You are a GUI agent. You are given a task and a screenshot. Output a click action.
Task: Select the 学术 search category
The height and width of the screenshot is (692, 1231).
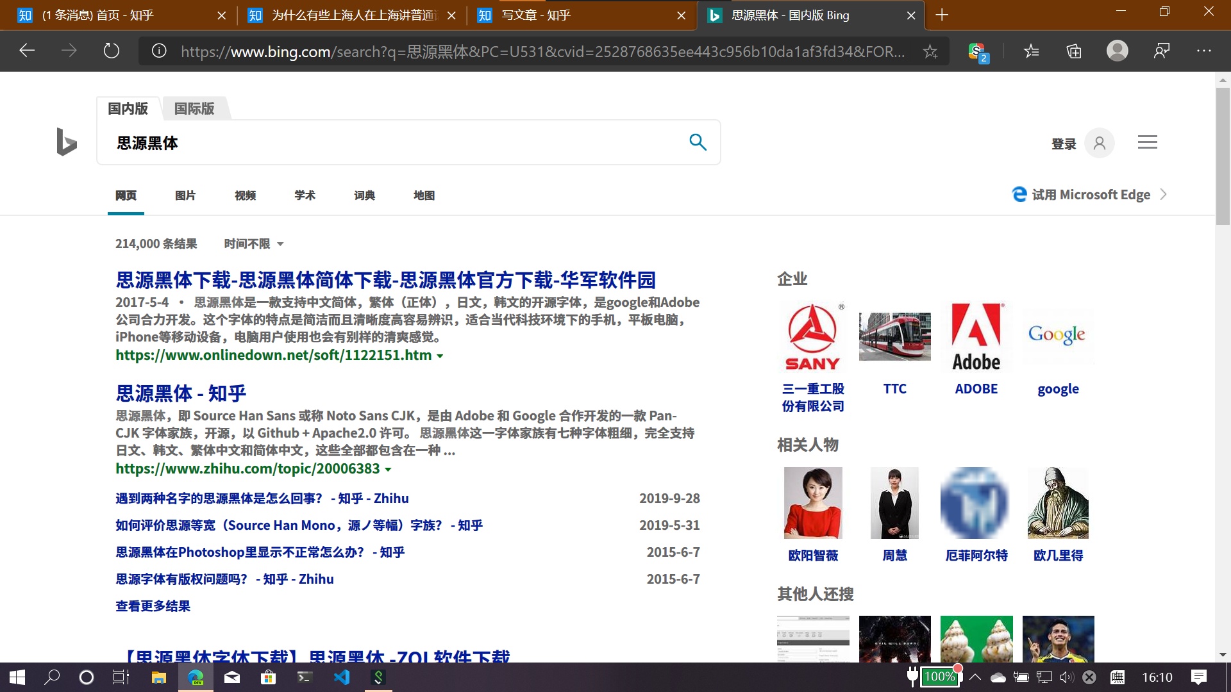[x=305, y=195]
